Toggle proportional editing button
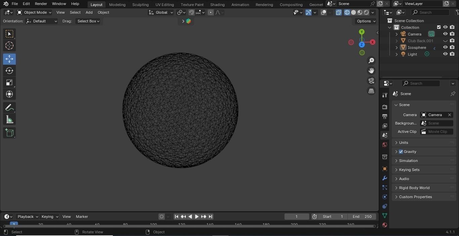The height and width of the screenshot is (236, 459). coord(211,12)
